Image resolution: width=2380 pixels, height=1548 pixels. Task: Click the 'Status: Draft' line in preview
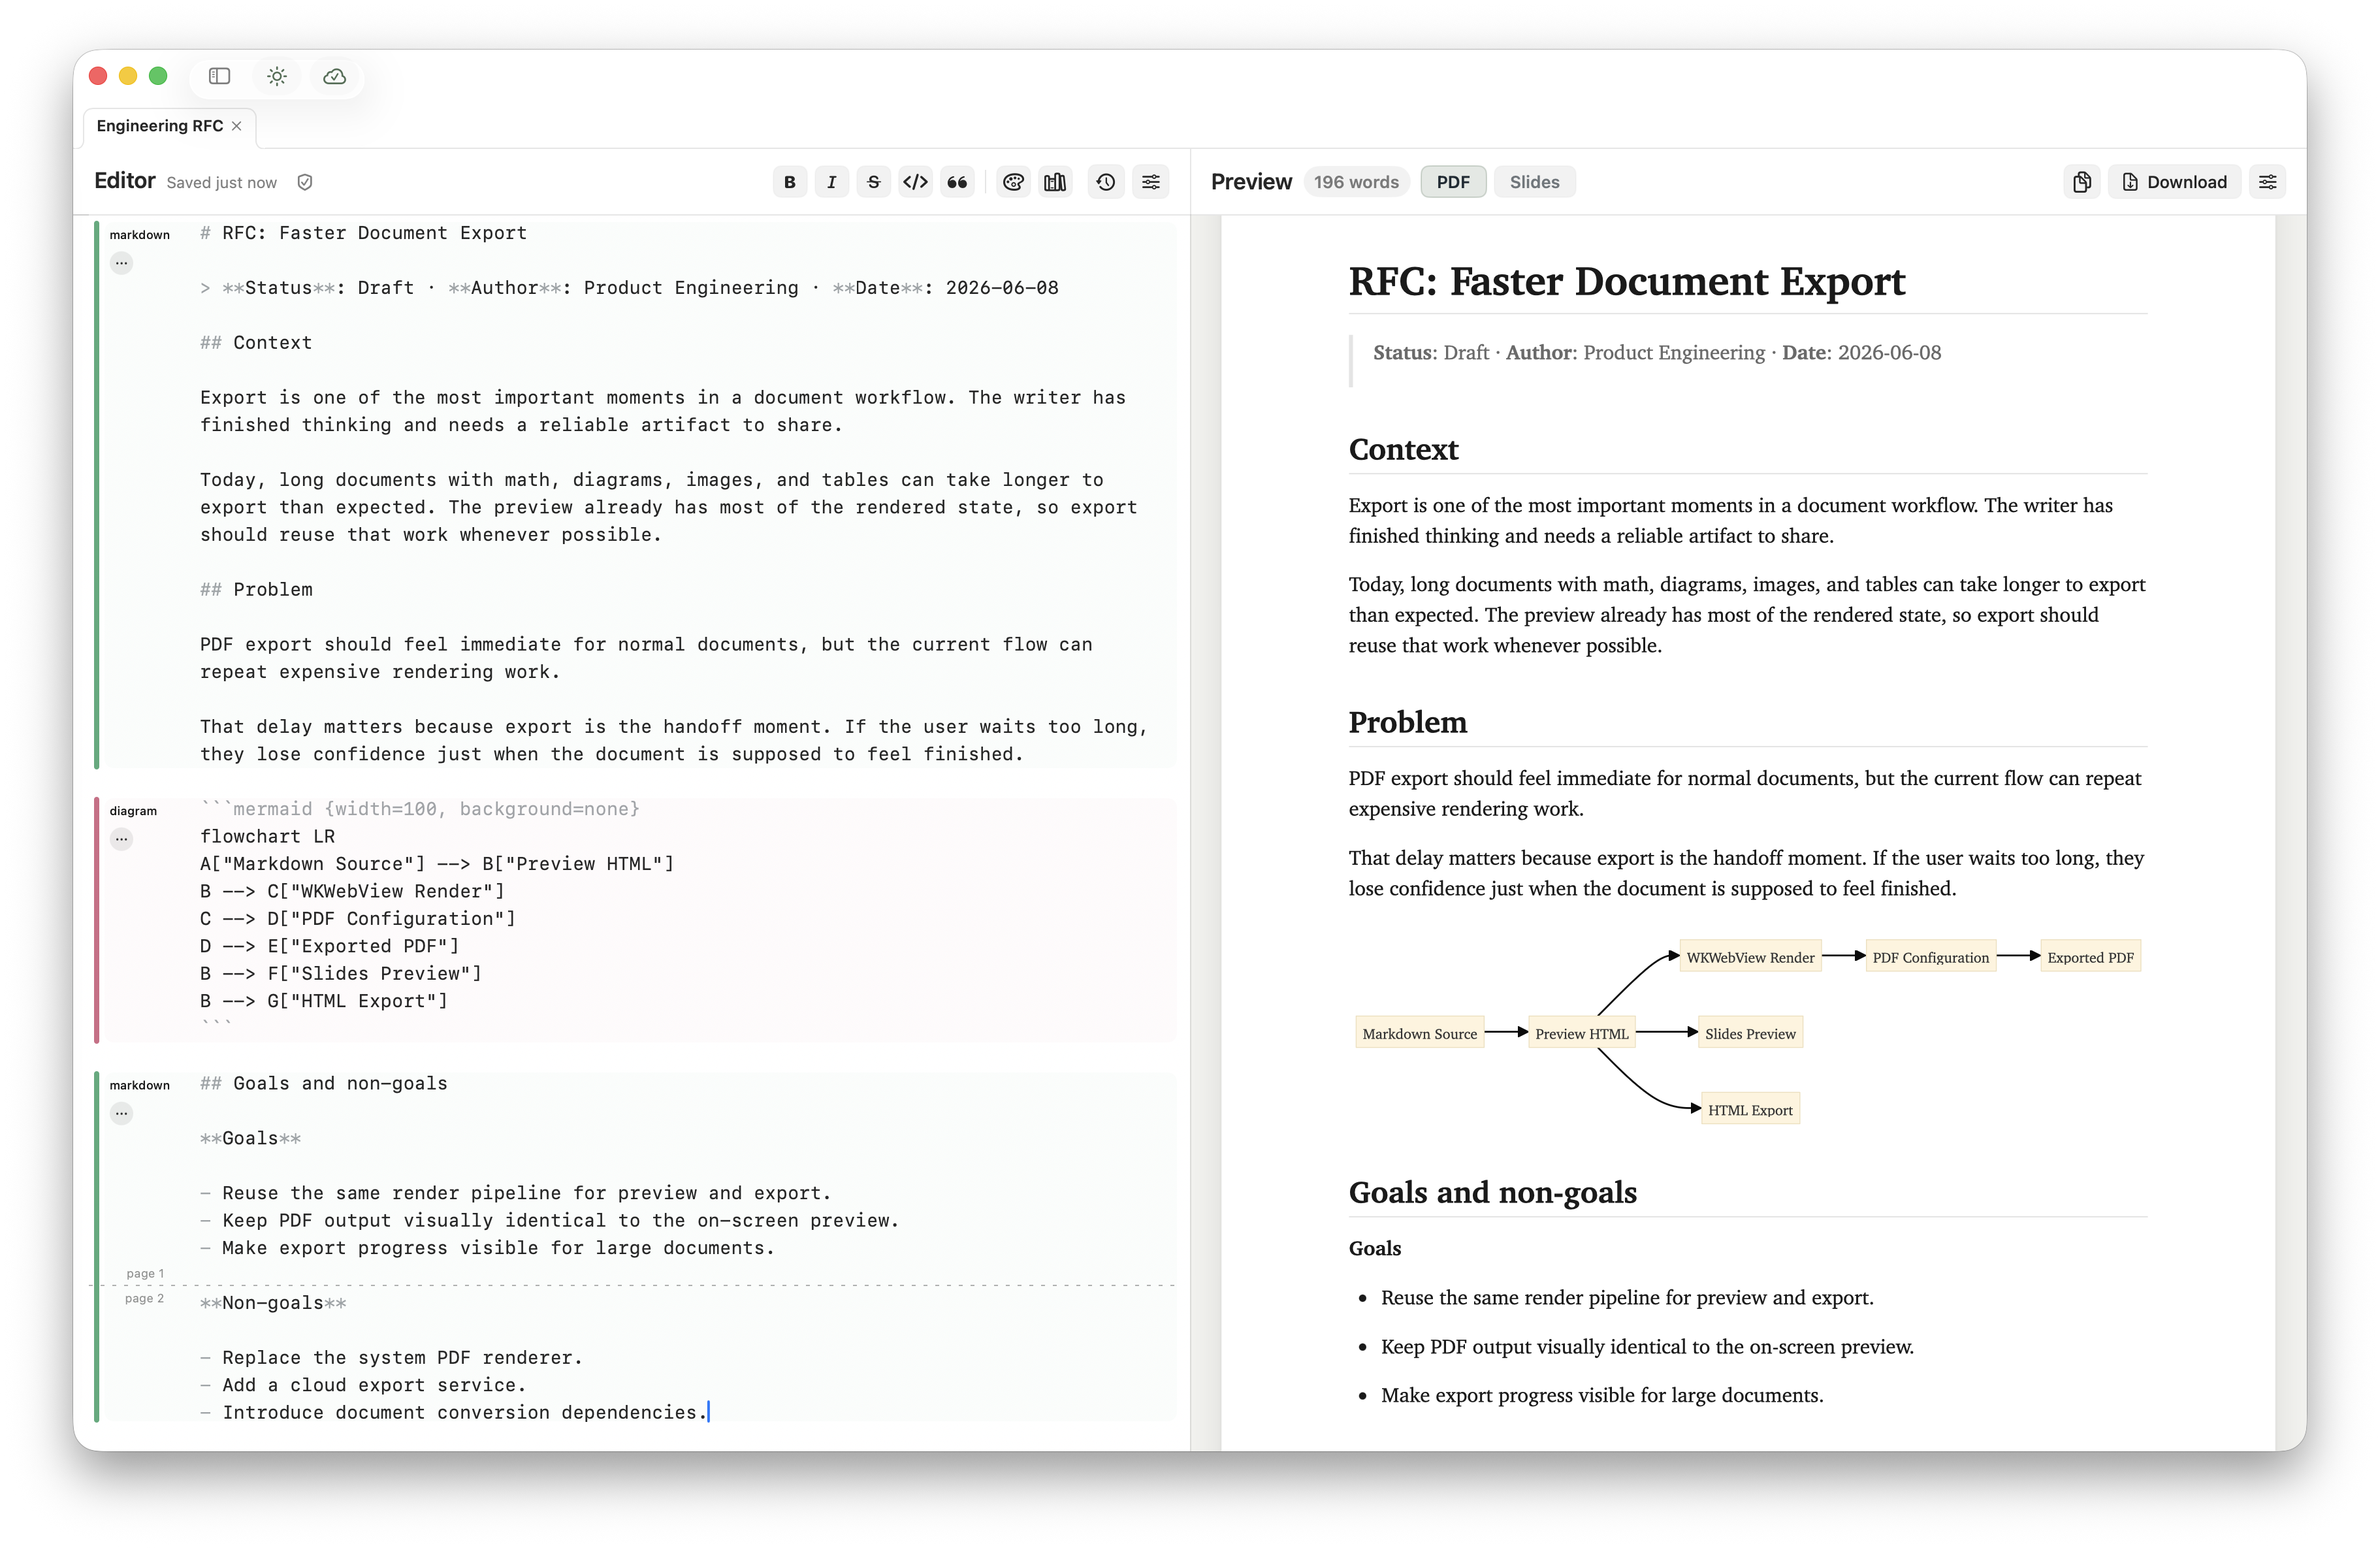1656,352
